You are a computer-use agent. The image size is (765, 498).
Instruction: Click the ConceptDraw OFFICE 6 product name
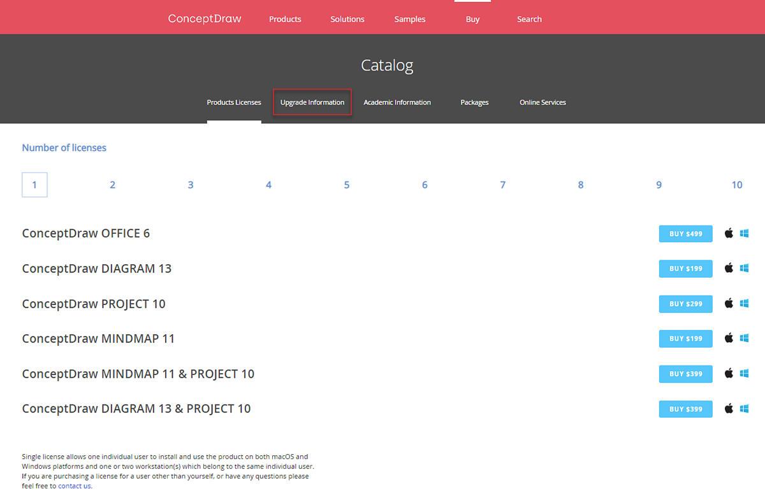[x=86, y=234]
